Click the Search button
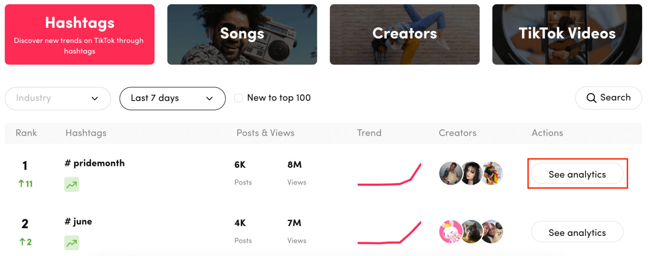 coord(608,98)
